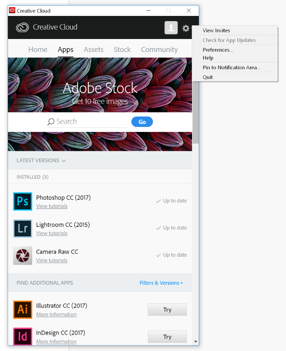Click the Get 10 free images text
This screenshot has width=286, height=351.
point(100,101)
